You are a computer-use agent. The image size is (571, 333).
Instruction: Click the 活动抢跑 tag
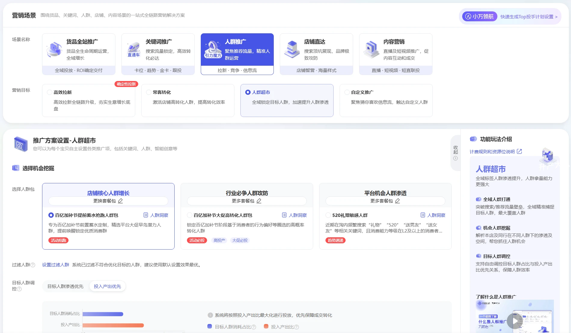click(x=58, y=240)
